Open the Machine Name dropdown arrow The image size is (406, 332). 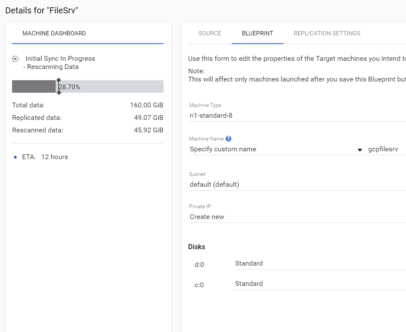coord(360,150)
